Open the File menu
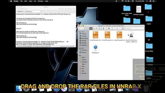This screenshot has width=165, height=93. point(21,1)
